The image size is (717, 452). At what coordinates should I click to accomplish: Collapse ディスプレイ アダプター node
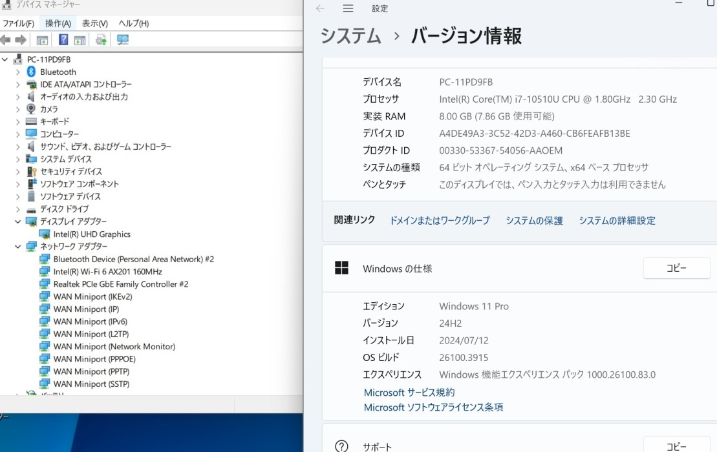click(18, 221)
